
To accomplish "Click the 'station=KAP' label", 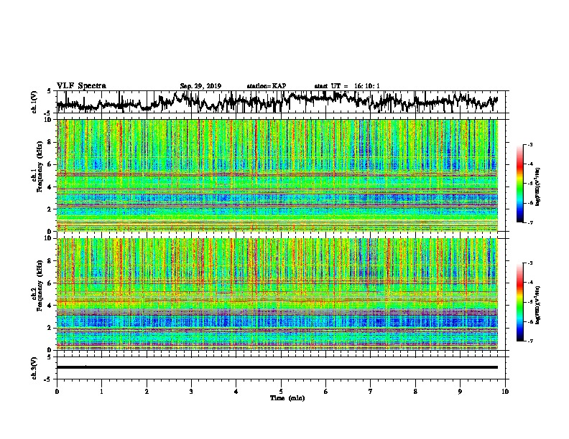I will pyautogui.click(x=267, y=86).
